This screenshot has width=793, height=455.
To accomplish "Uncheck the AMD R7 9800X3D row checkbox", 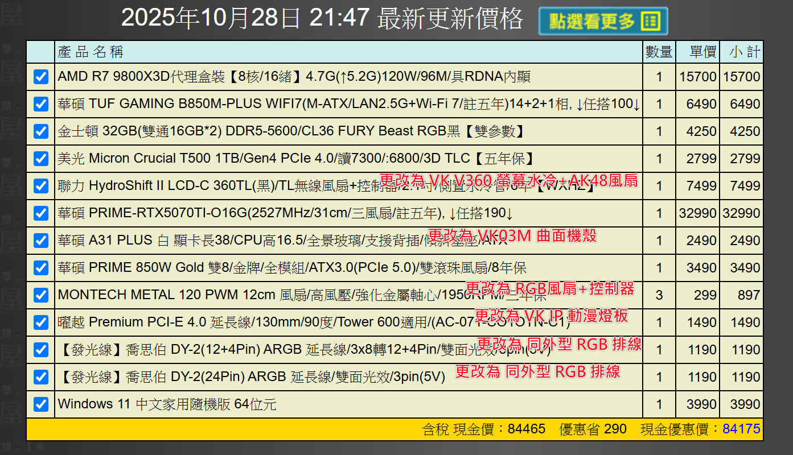I will pyautogui.click(x=41, y=77).
